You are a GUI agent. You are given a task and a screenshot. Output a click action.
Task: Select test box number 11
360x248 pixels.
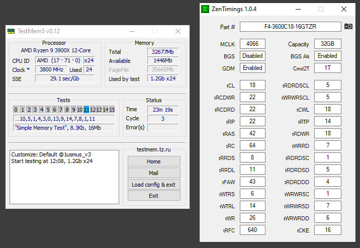click(x=86, y=110)
